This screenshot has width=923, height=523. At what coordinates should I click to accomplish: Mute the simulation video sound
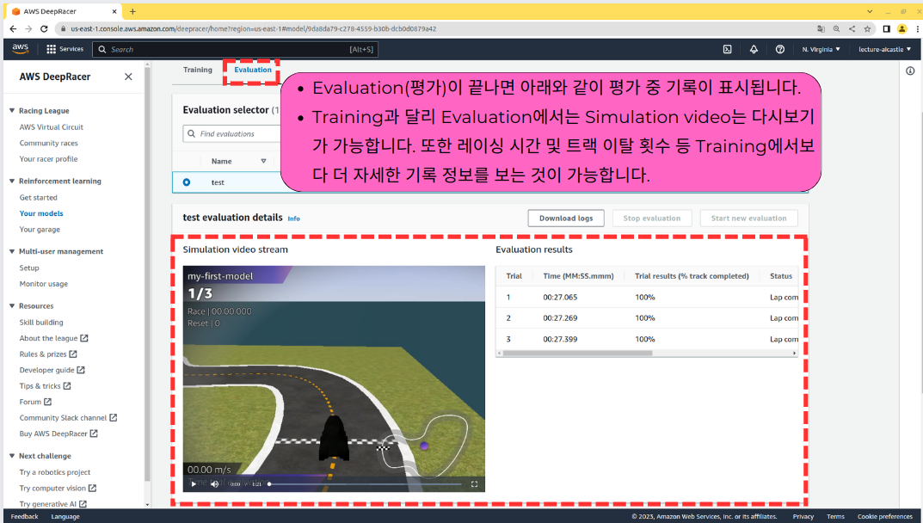click(x=215, y=484)
